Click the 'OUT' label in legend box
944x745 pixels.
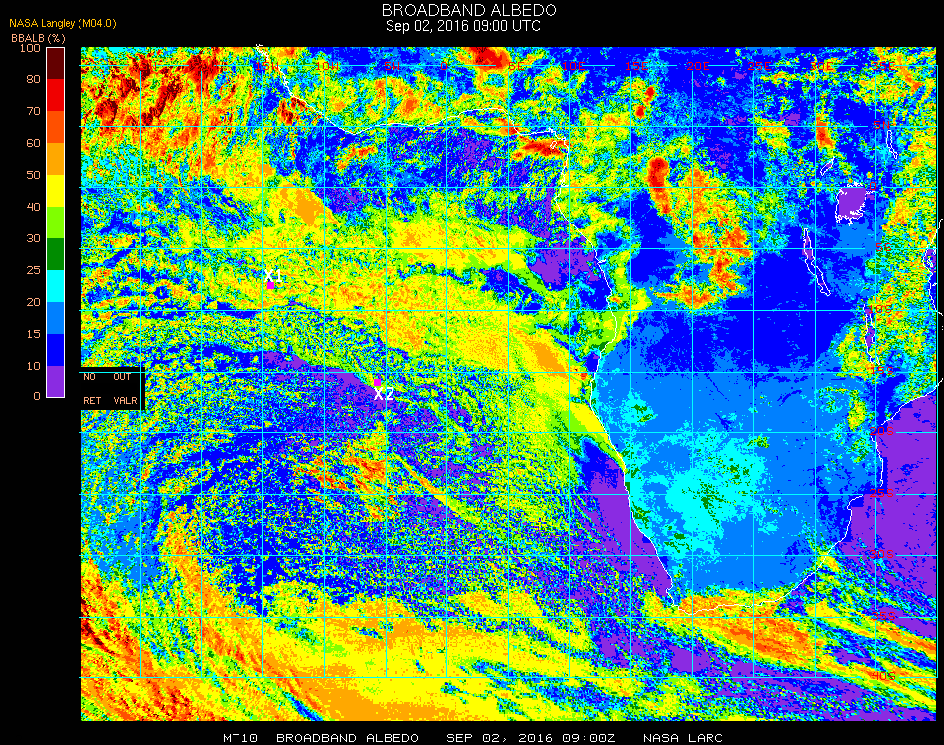pos(122,377)
